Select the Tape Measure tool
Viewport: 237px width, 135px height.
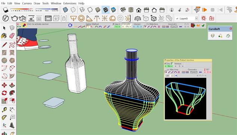tap(4, 109)
